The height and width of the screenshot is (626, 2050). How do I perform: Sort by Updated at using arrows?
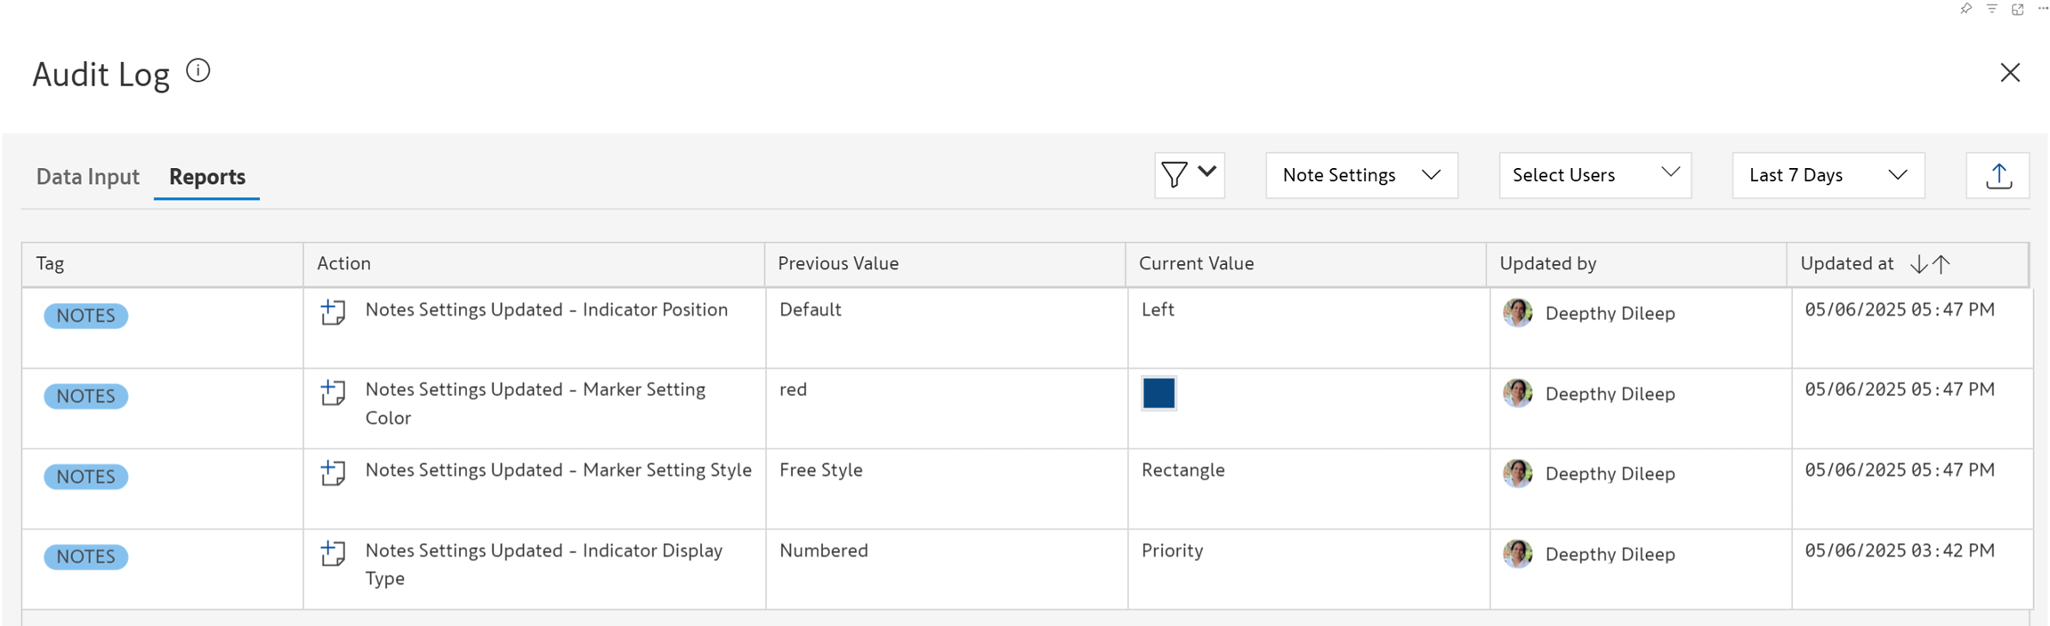1931,264
